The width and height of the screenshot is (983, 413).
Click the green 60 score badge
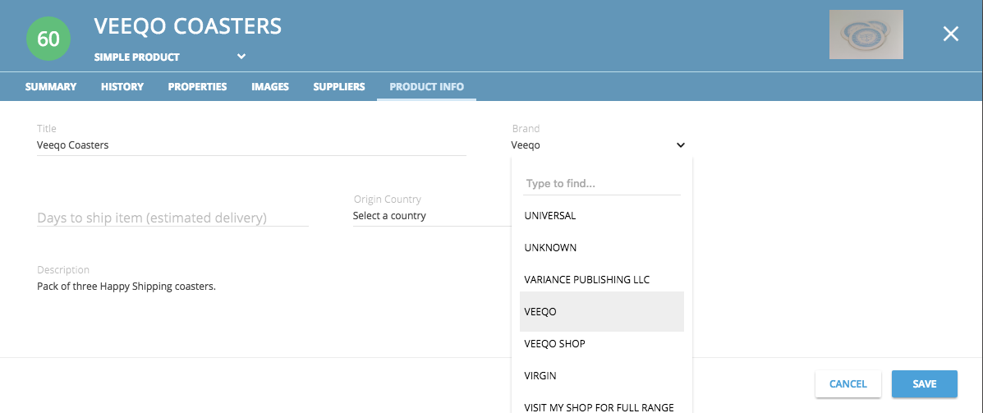pos(48,39)
